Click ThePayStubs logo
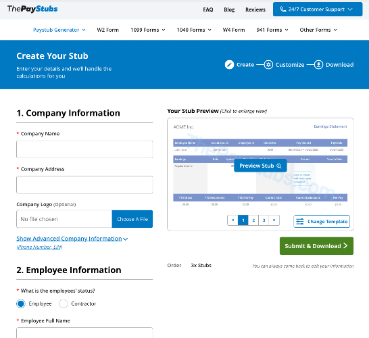The height and width of the screenshot is (338, 369). tap(32, 9)
